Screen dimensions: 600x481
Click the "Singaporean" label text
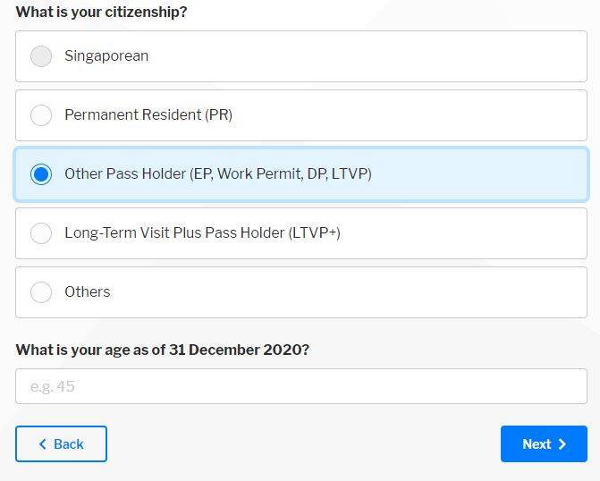pos(106,56)
